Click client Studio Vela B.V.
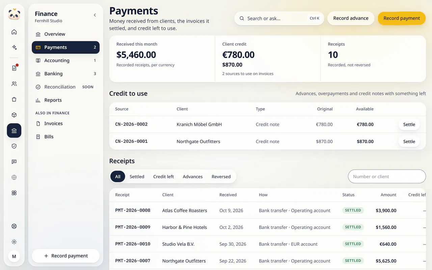Image resolution: width=432 pixels, height=270 pixels. (x=178, y=244)
